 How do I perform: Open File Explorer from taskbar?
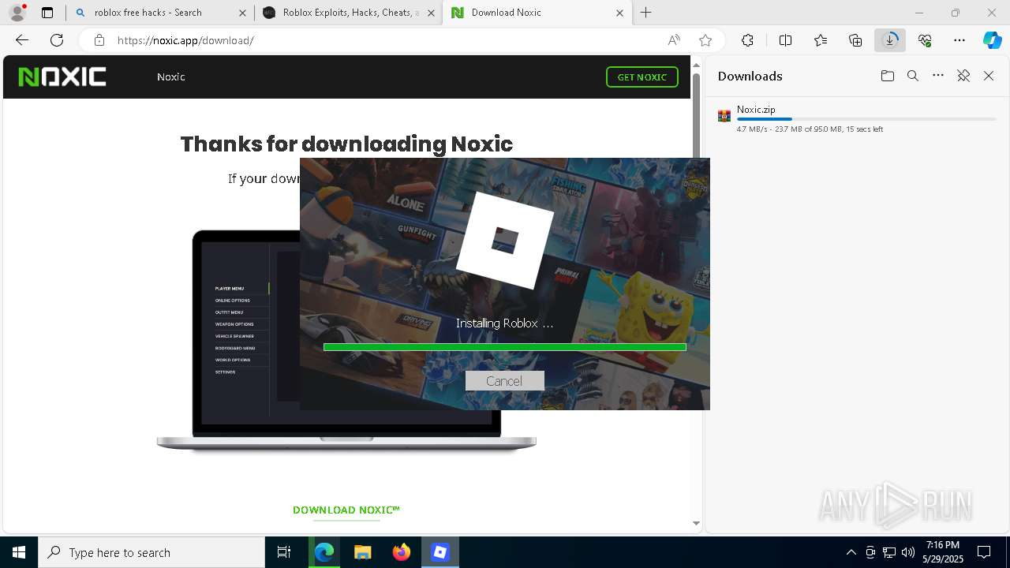tap(362, 552)
